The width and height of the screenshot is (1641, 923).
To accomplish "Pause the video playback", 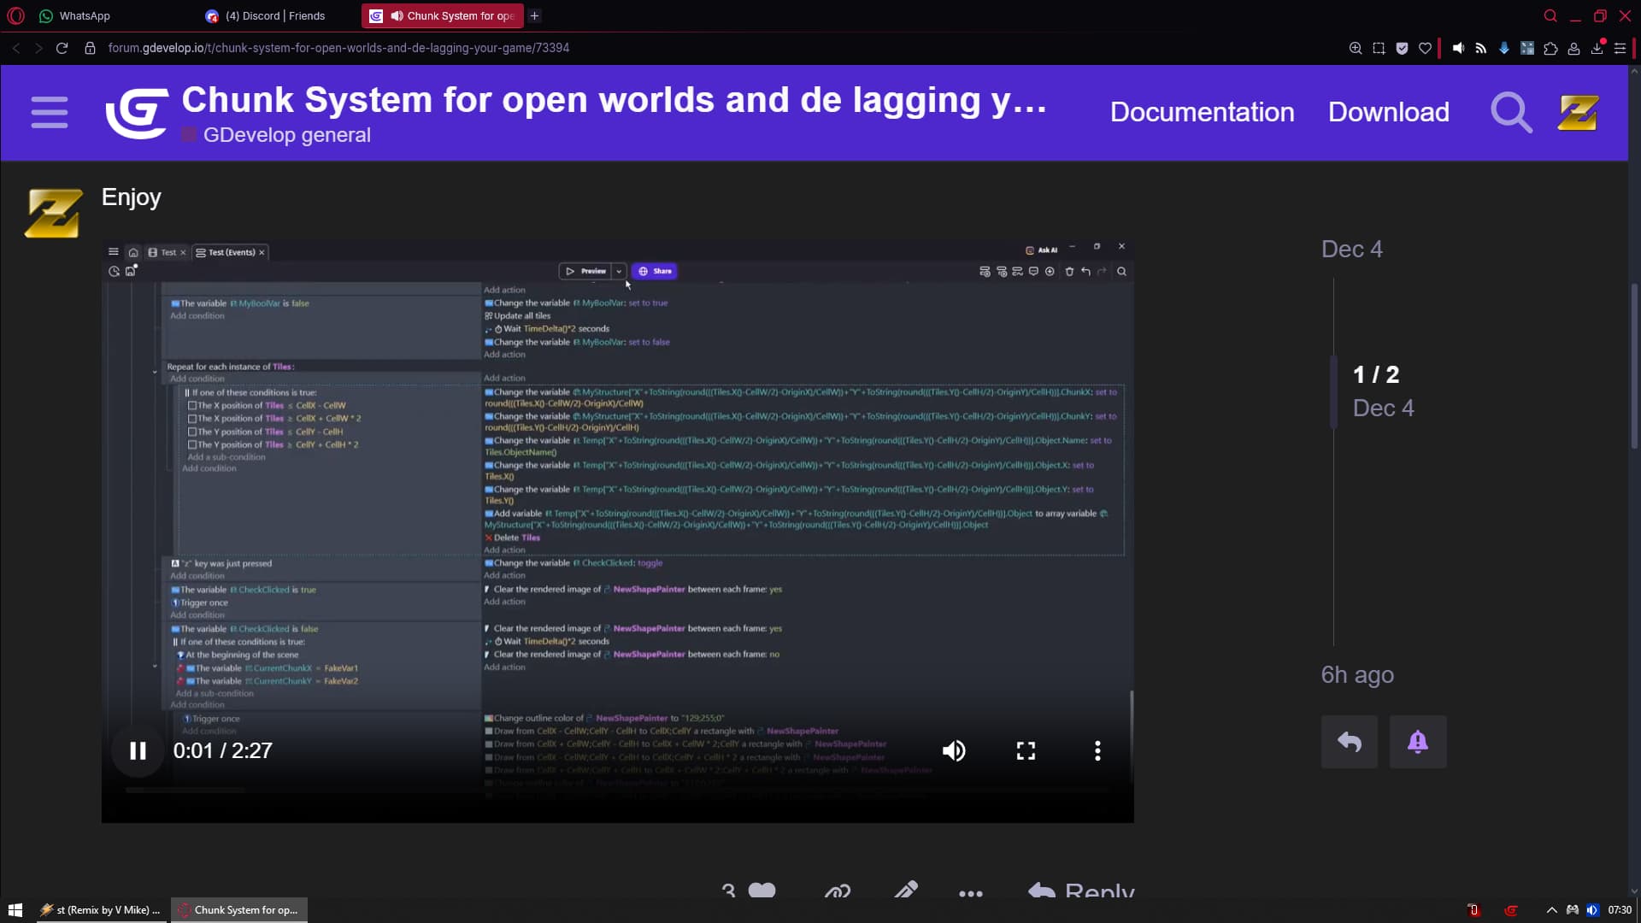I will (138, 750).
